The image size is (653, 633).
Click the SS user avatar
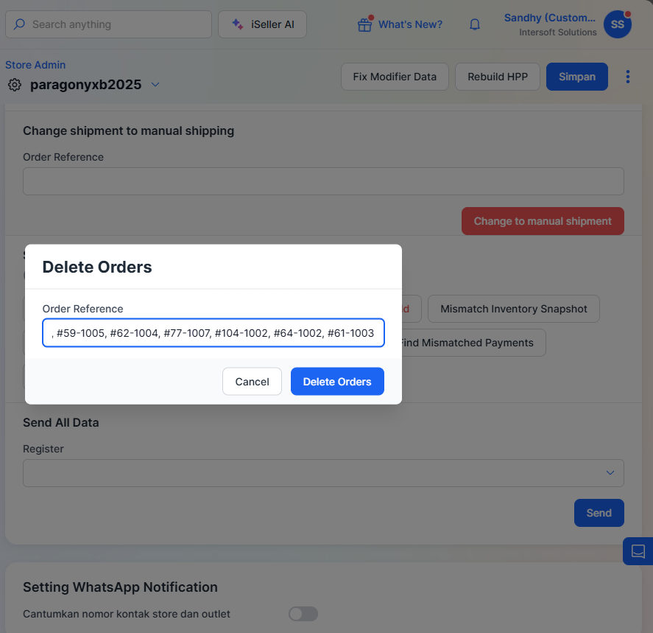[617, 24]
